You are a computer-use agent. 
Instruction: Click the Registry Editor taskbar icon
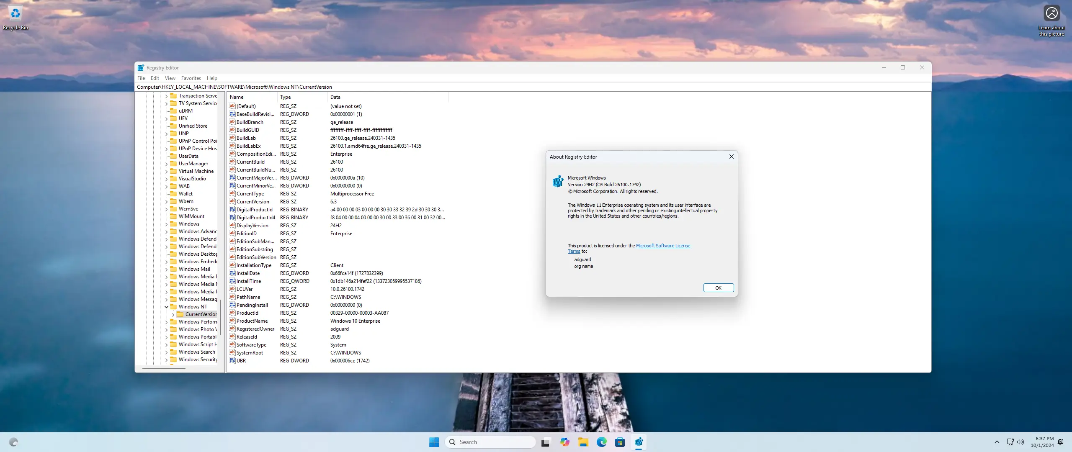[639, 442]
